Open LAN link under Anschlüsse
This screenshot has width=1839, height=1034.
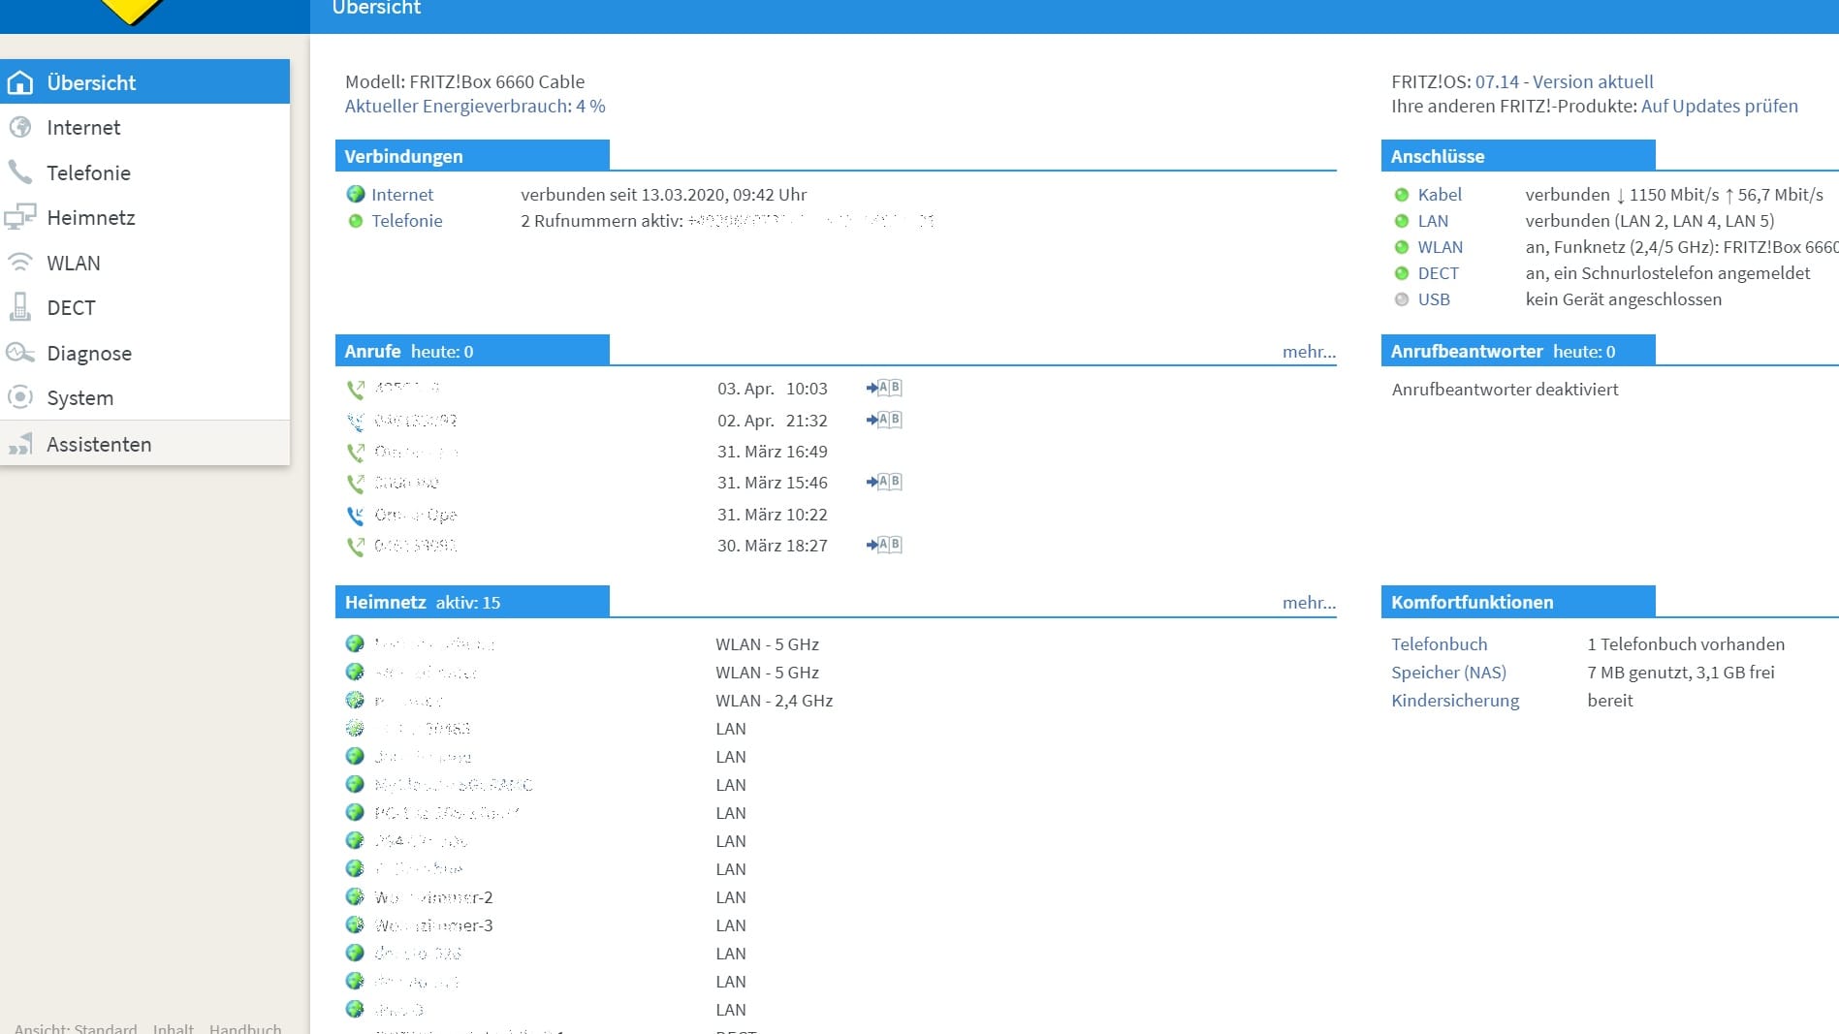pos(1433,221)
